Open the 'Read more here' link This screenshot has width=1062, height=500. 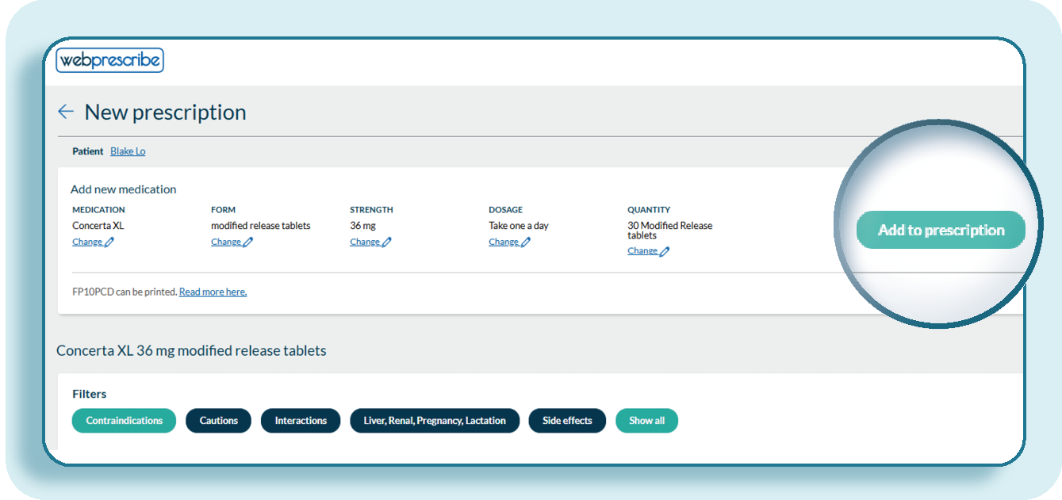[x=213, y=292]
